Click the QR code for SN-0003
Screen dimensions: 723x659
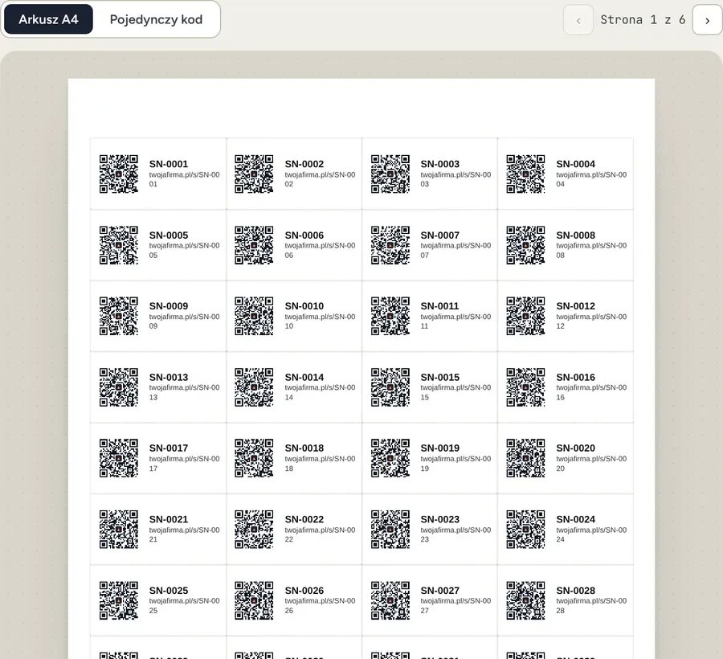(x=390, y=174)
